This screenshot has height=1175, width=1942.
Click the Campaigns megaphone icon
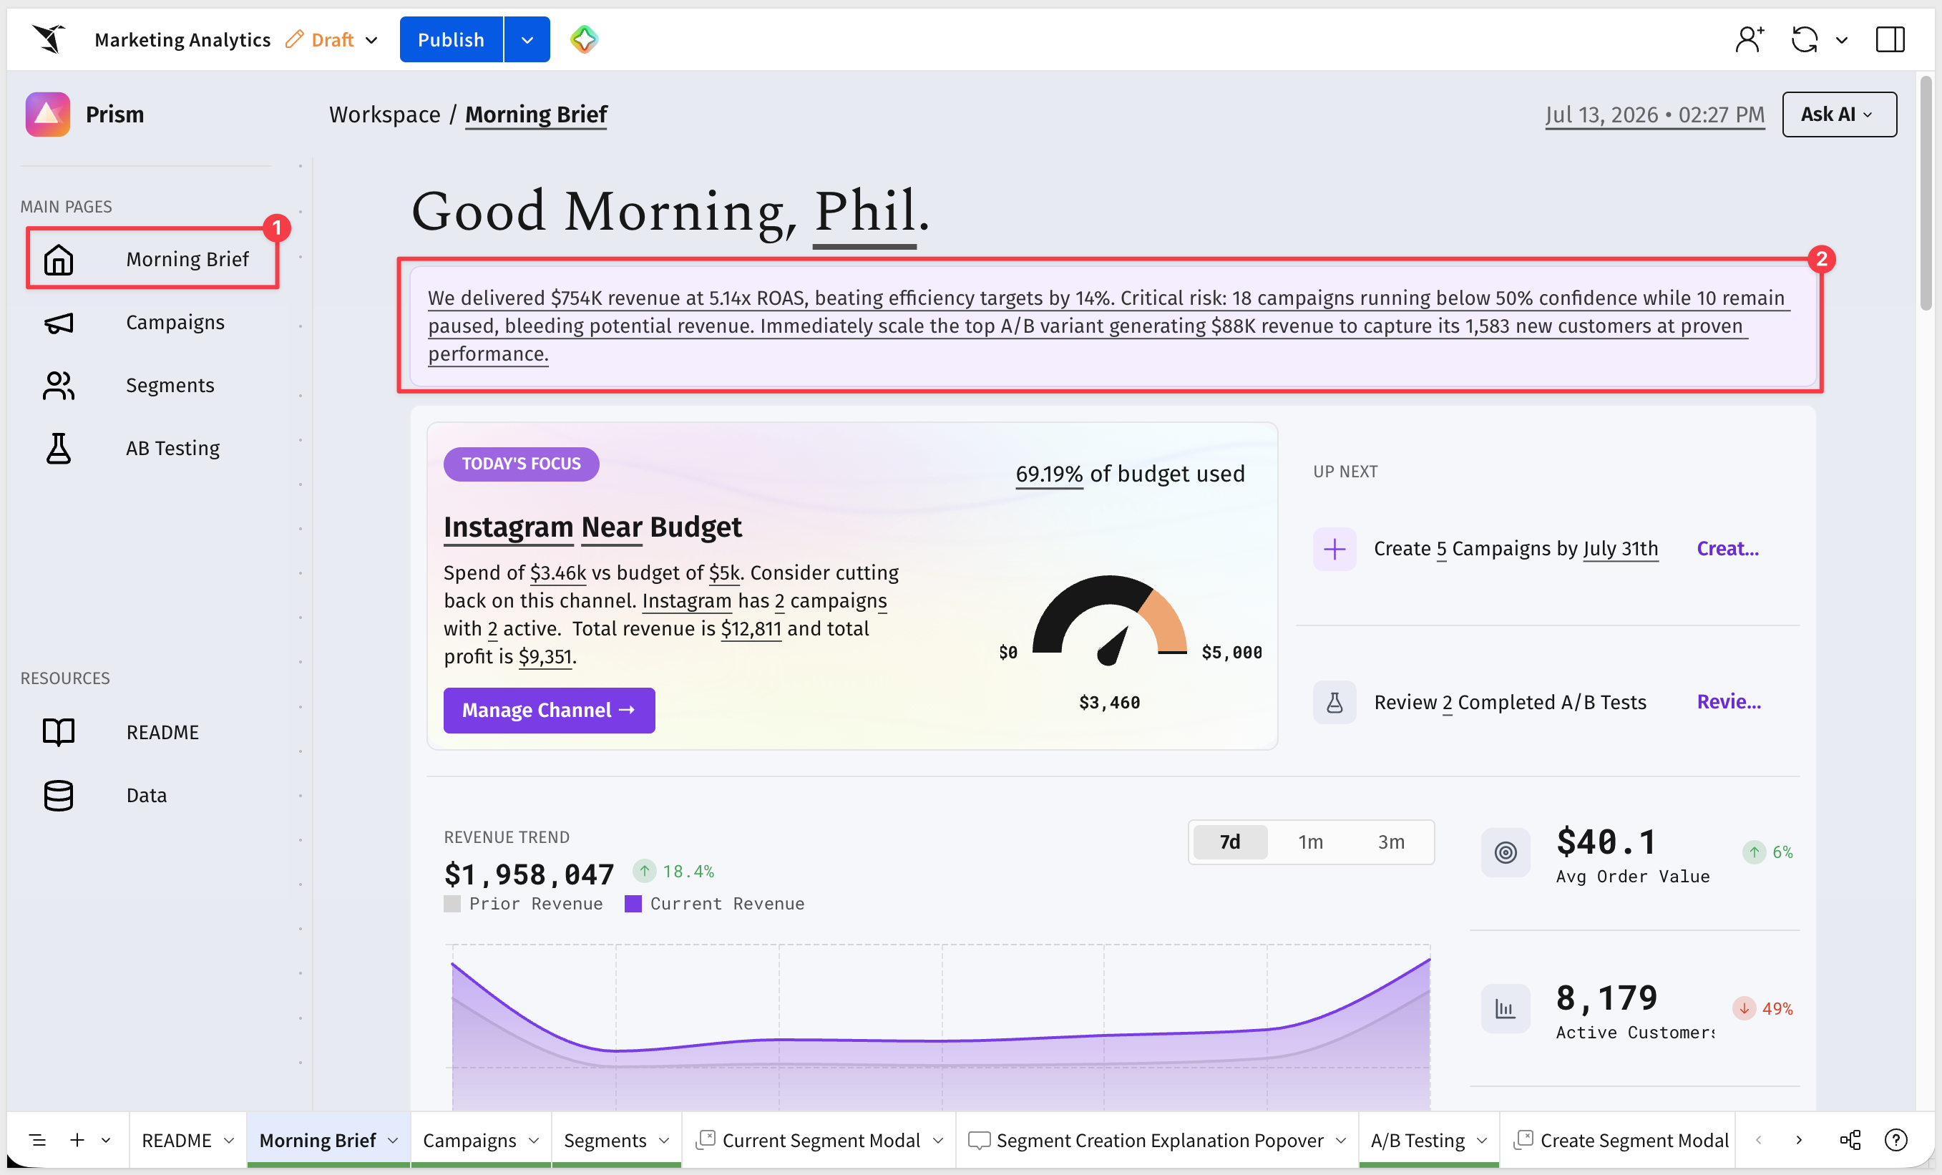click(x=59, y=322)
